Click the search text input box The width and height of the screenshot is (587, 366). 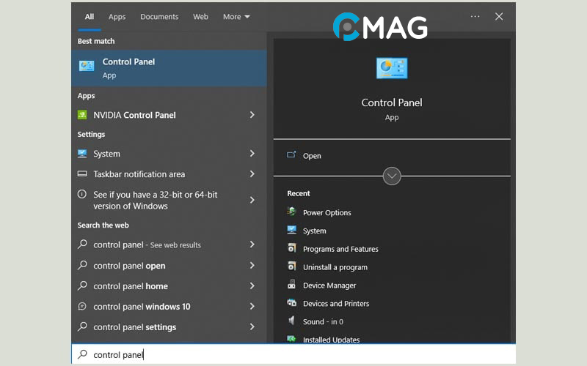click(293, 354)
